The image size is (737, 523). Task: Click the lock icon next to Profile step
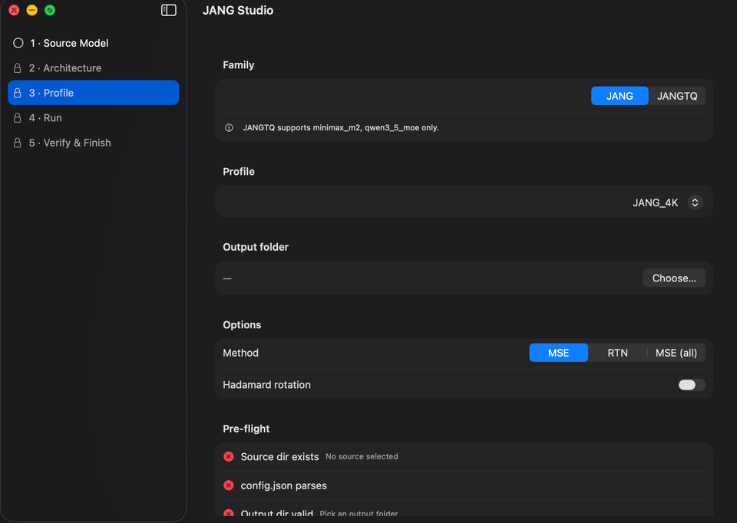(x=18, y=93)
